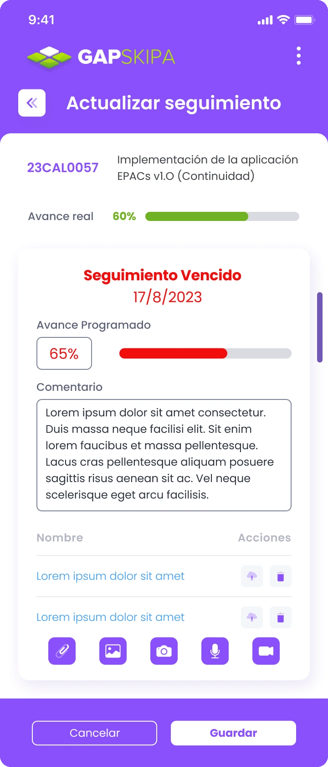Click the 65% Avance Programado field
This screenshot has height=767, width=328.
64,353
